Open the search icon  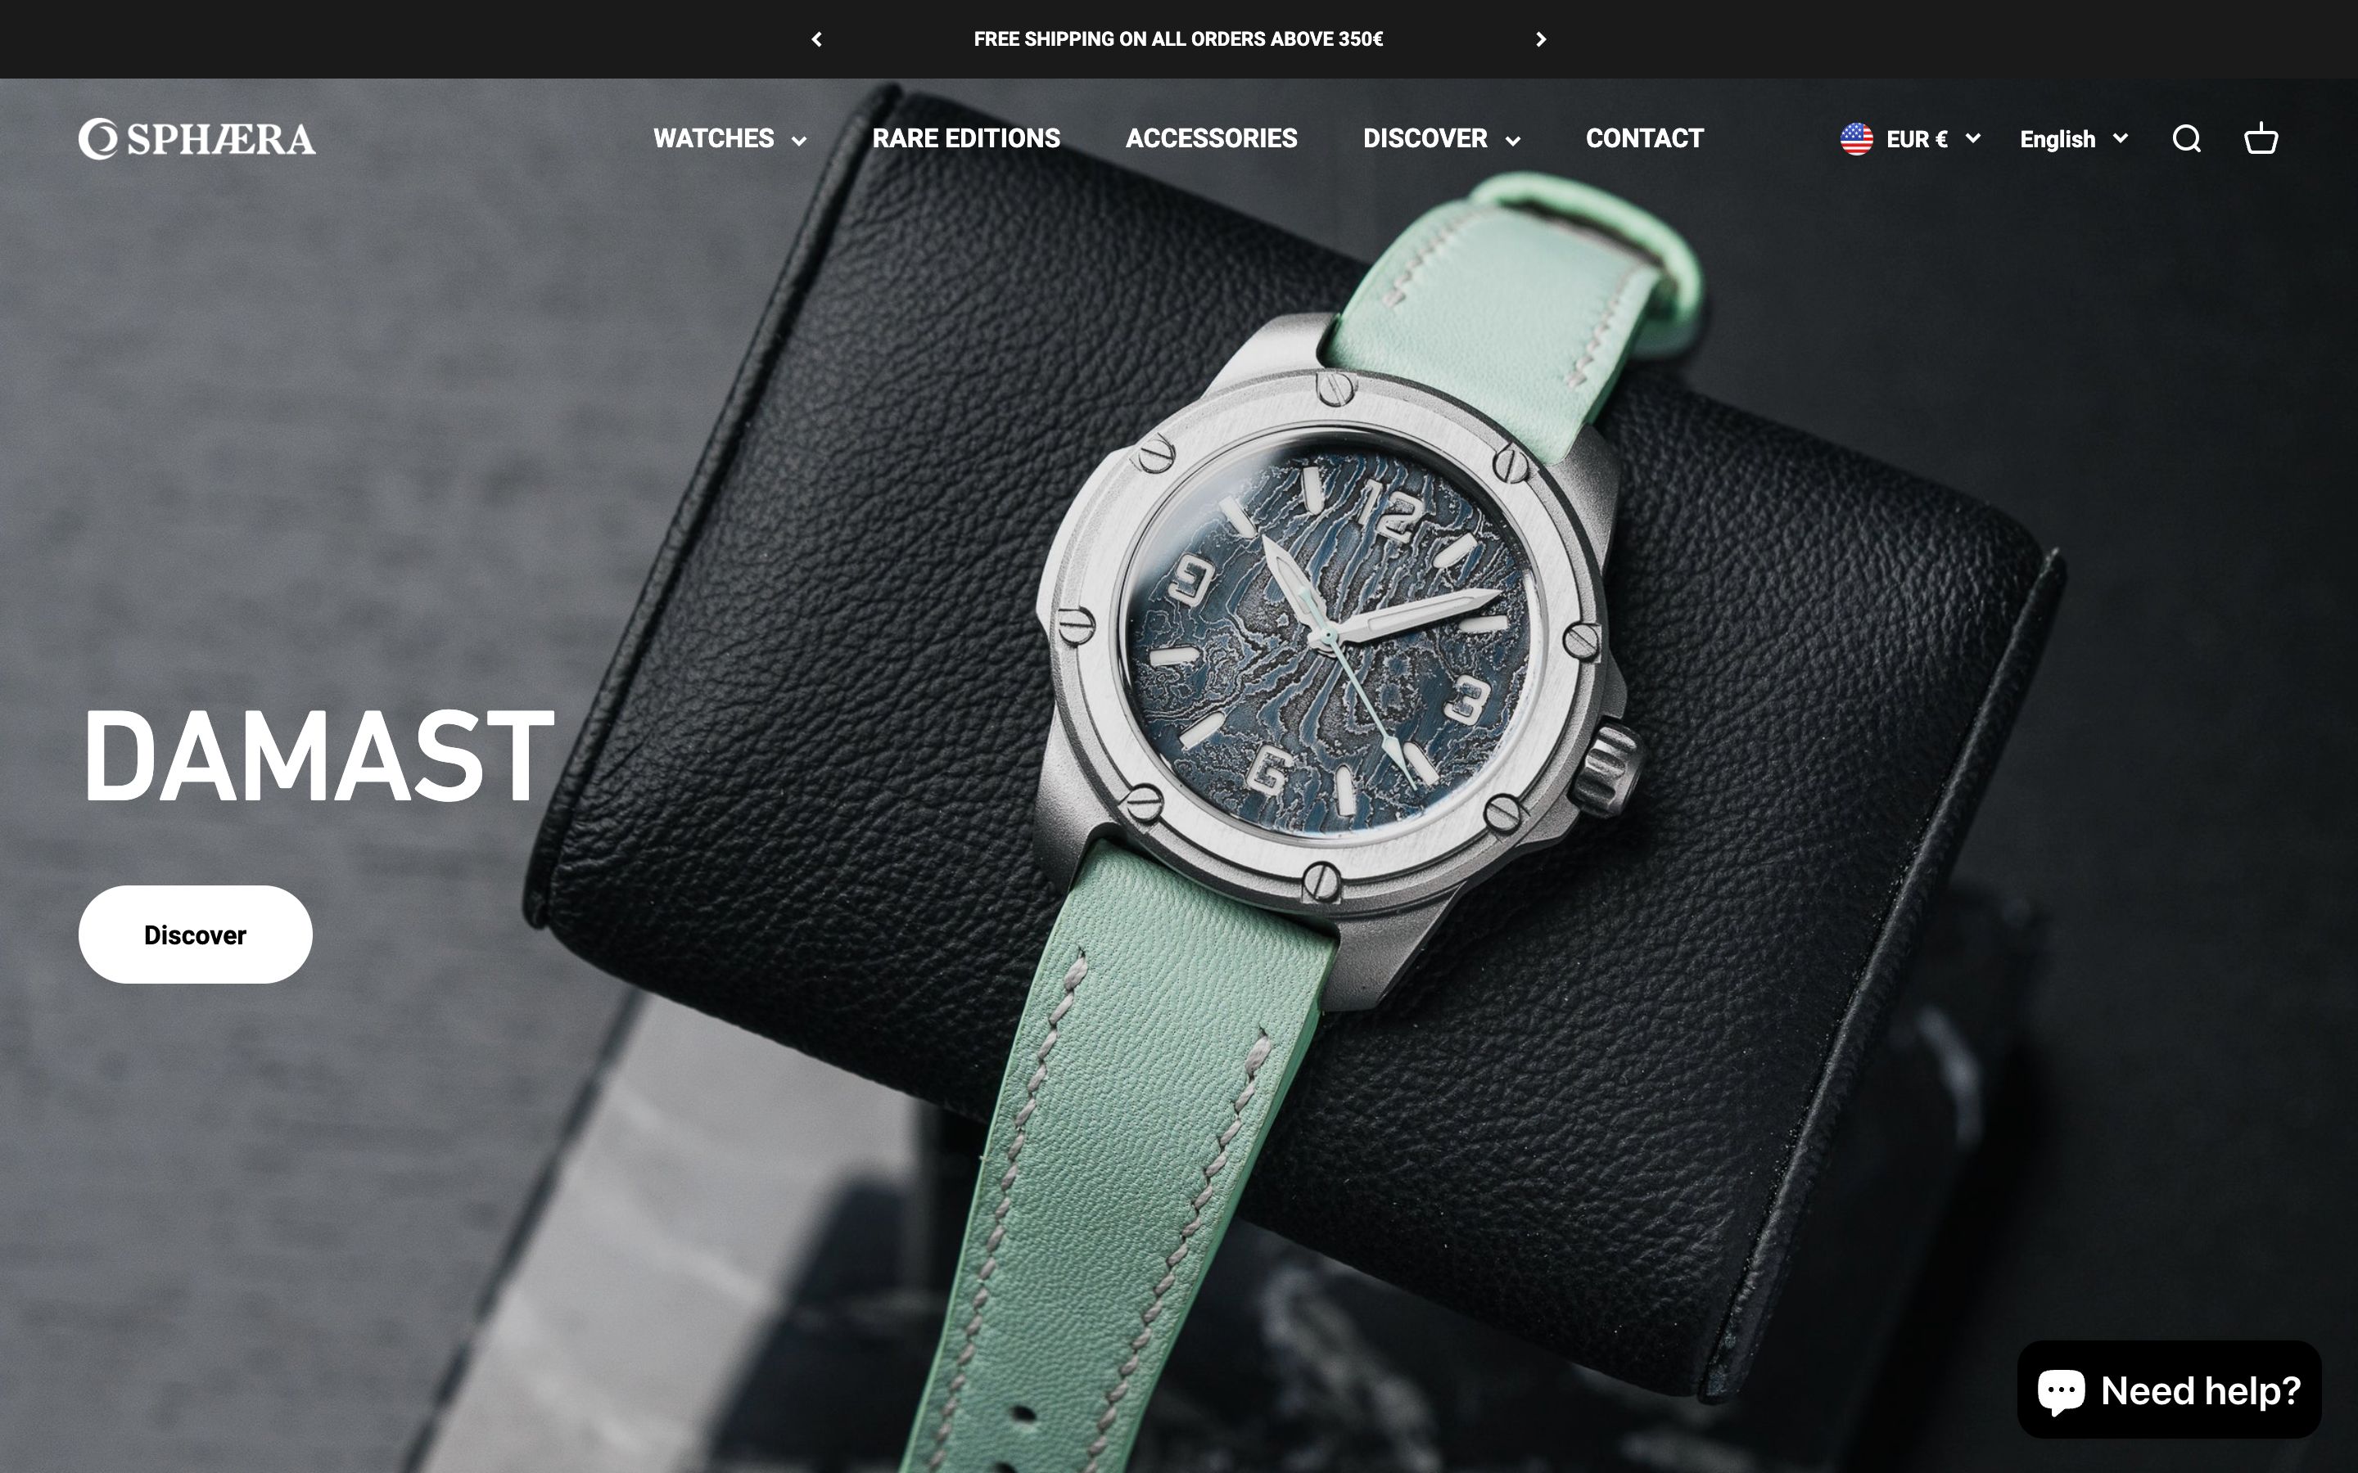point(2189,139)
